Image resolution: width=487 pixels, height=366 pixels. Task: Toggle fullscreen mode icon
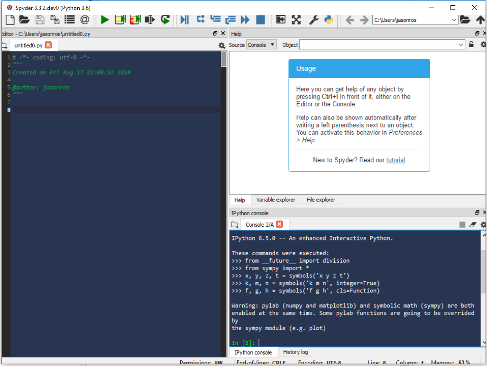click(296, 20)
